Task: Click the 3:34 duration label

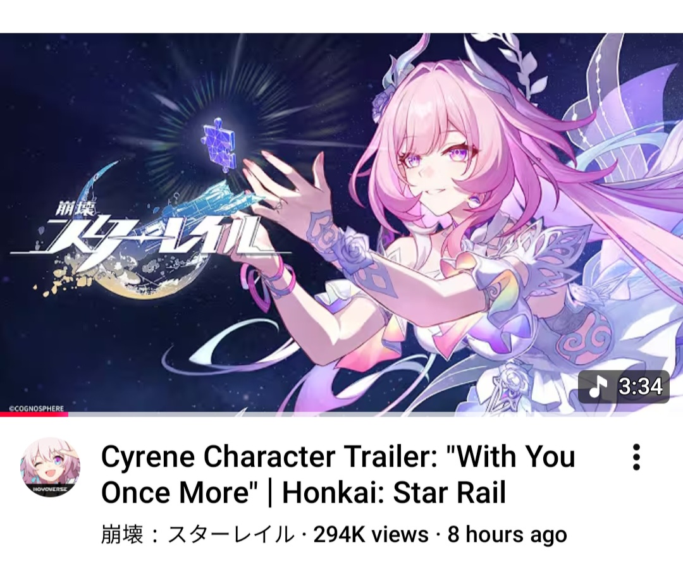Action: click(640, 386)
